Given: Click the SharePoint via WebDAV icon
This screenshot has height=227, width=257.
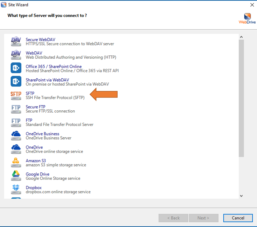Looking at the screenshot, I should 16,82.
